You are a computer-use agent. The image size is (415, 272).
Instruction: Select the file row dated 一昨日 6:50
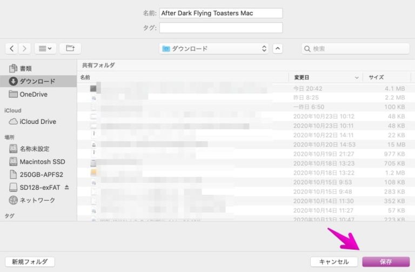coord(246,107)
